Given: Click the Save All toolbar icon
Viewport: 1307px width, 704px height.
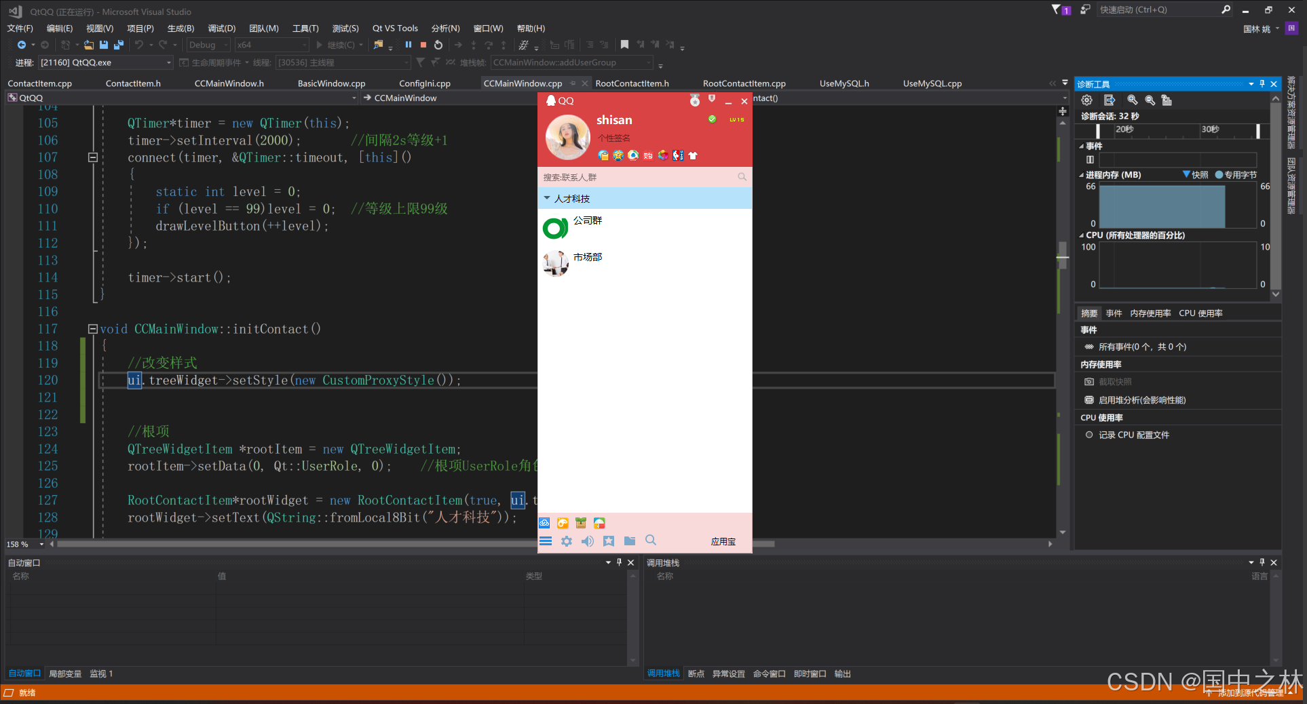Looking at the screenshot, I should coord(118,45).
